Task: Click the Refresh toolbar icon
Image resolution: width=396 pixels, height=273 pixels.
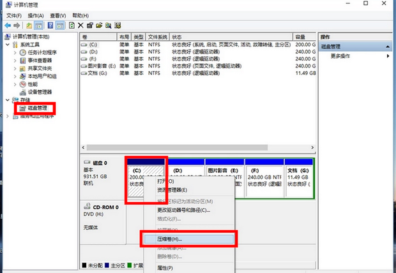Action: coord(72,26)
